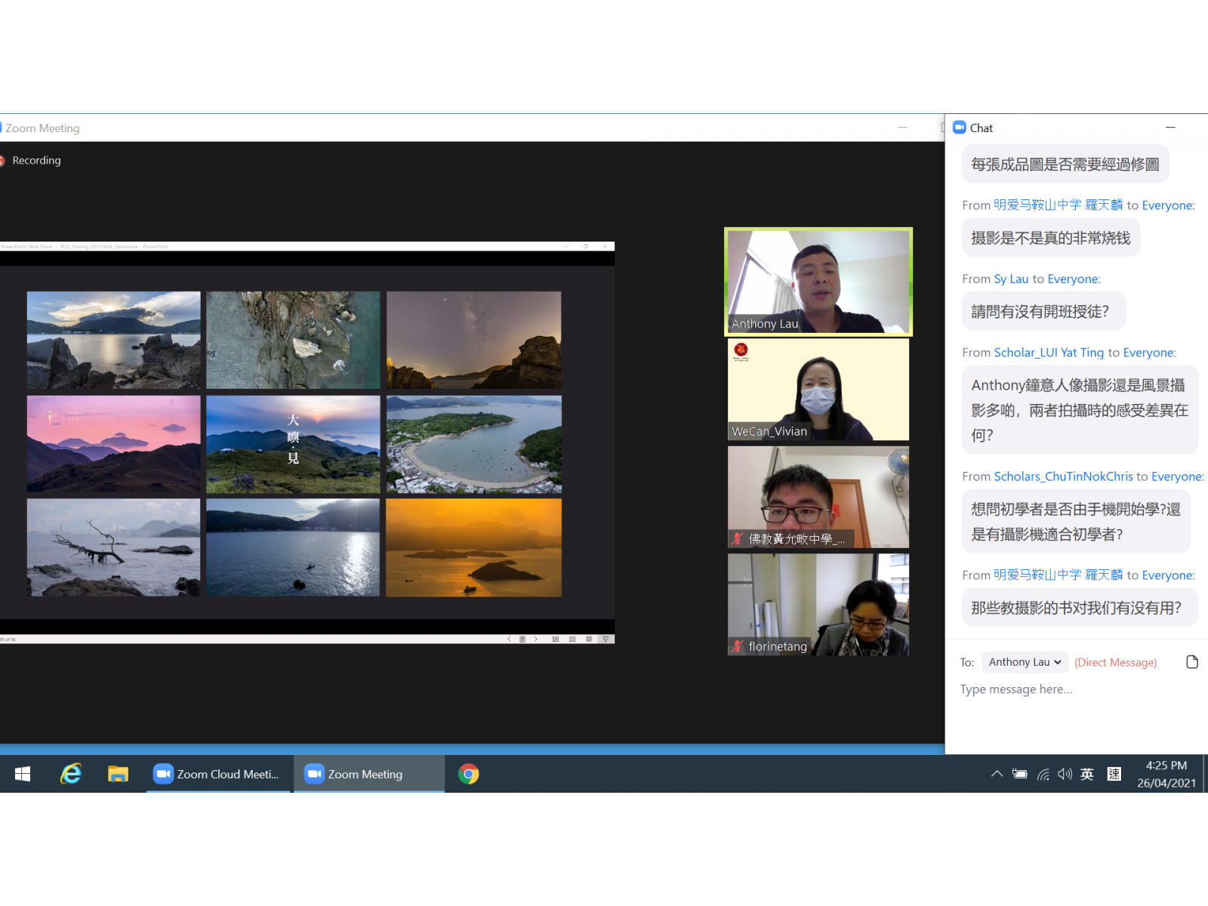Open the volume control in system tray

(1065, 774)
